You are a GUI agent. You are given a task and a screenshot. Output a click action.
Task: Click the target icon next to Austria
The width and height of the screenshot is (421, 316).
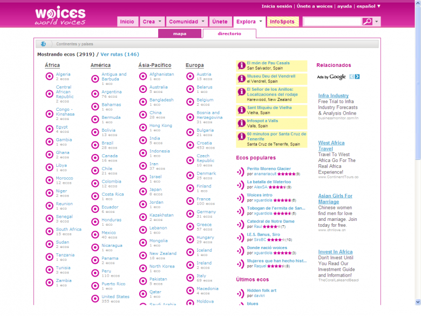[190, 76]
